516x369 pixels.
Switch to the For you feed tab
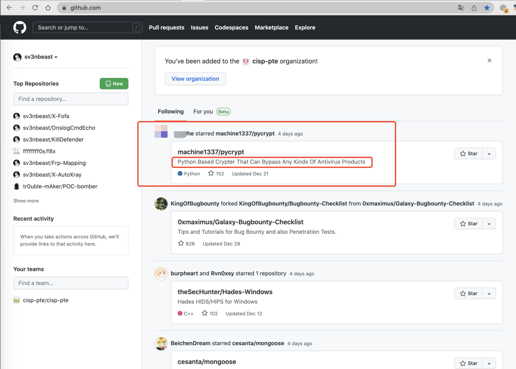[212, 111]
